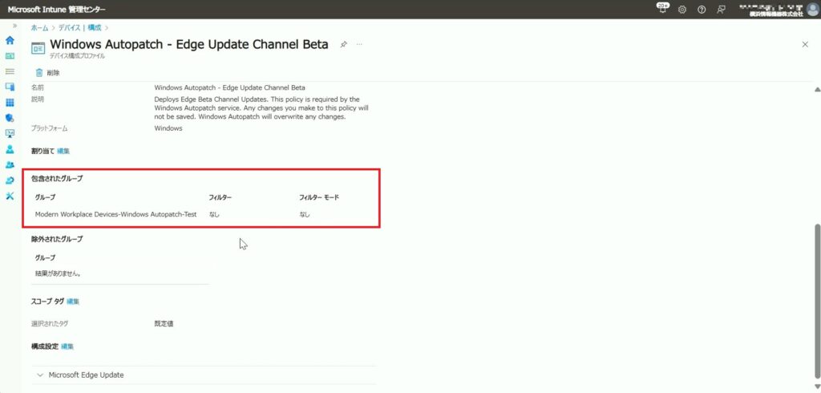Click the フィルター column header
This screenshot has height=393, width=821.
(x=220, y=197)
